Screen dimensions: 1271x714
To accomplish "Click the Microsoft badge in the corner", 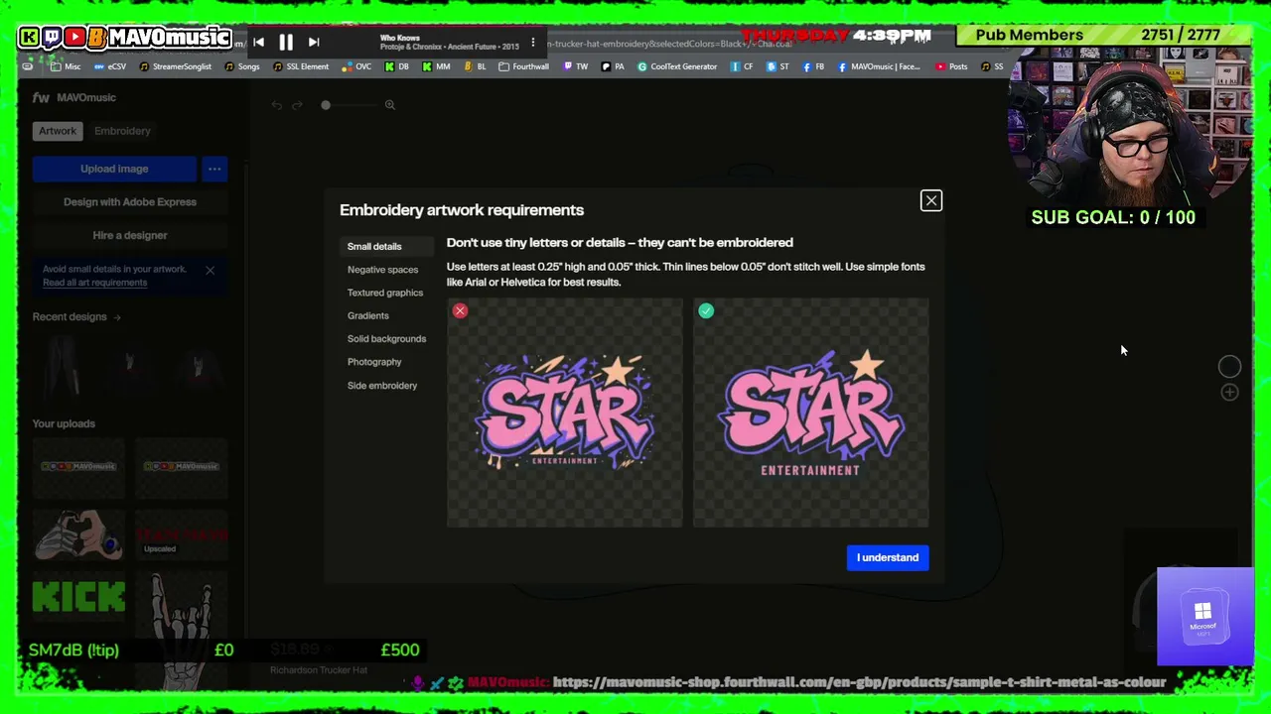I will tap(1204, 616).
